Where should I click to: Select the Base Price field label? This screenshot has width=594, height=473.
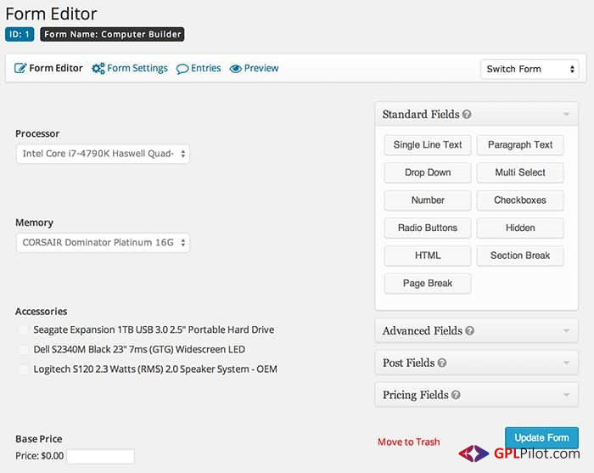coord(39,439)
